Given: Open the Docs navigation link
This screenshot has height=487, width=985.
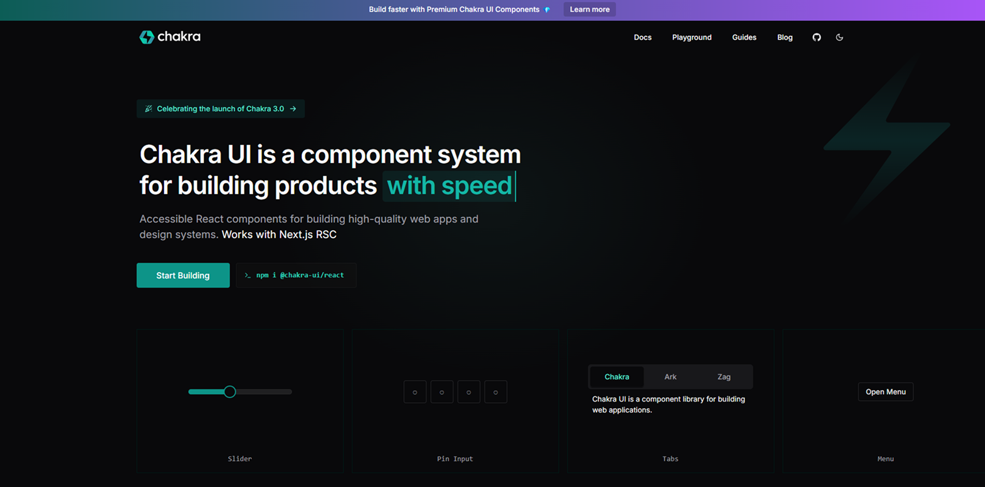Looking at the screenshot, I should tap(643, 37).
